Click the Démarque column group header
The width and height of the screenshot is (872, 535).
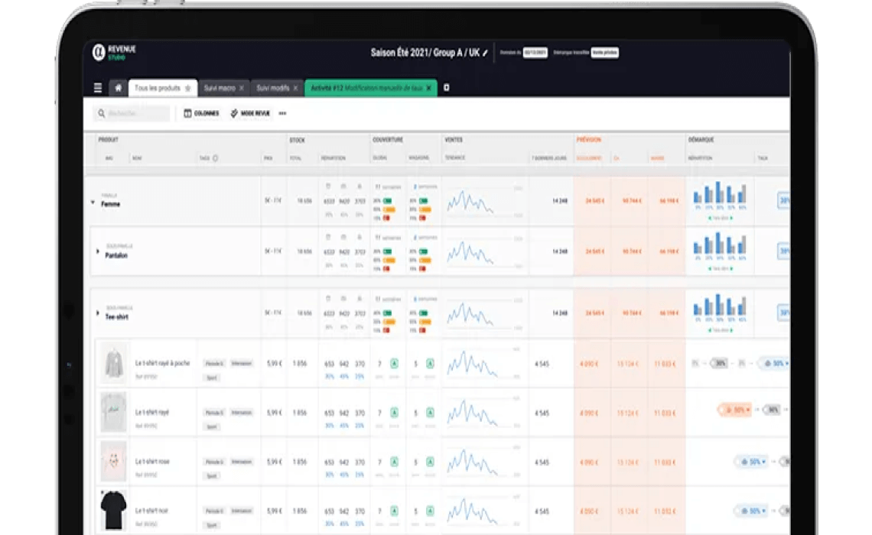tap(701, 140)
